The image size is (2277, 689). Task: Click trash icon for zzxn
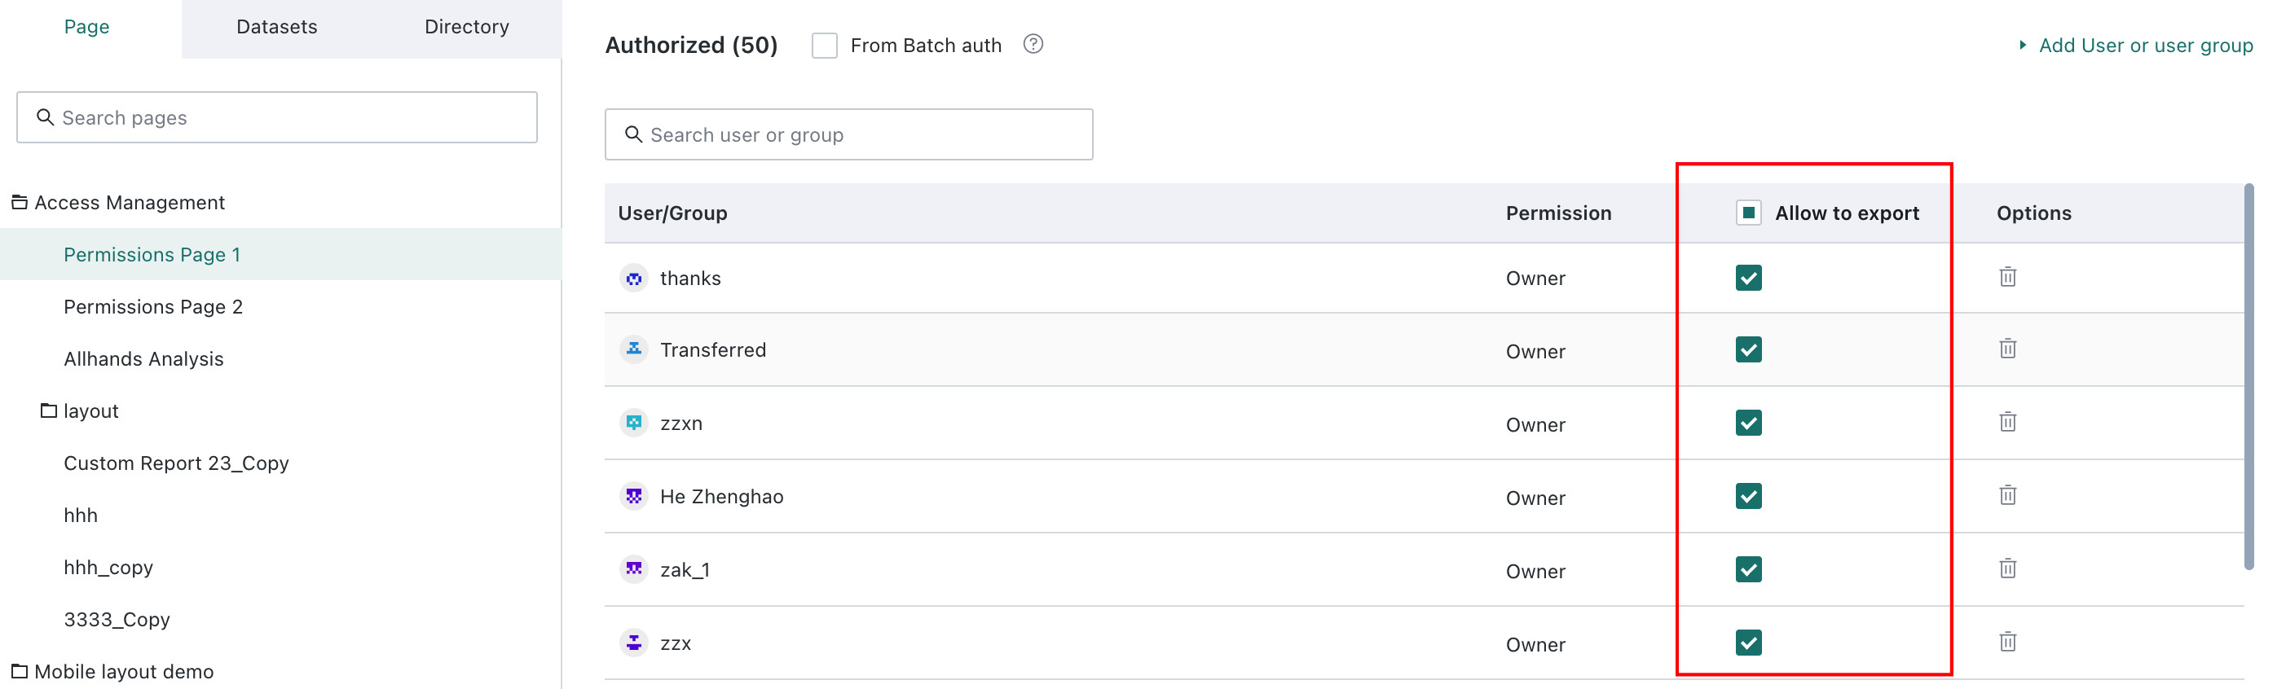pyautogui.click(x=2007, y=422)
